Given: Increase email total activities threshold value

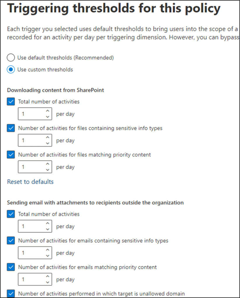Looking at the screenshot, I should 48,224.
